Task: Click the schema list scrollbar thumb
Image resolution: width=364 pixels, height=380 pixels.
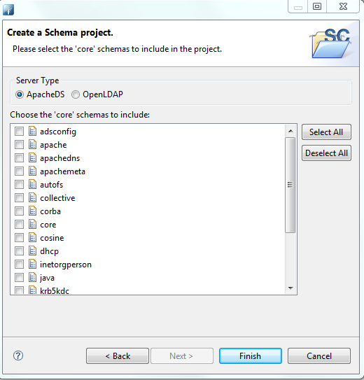Action: click(290, 185)
